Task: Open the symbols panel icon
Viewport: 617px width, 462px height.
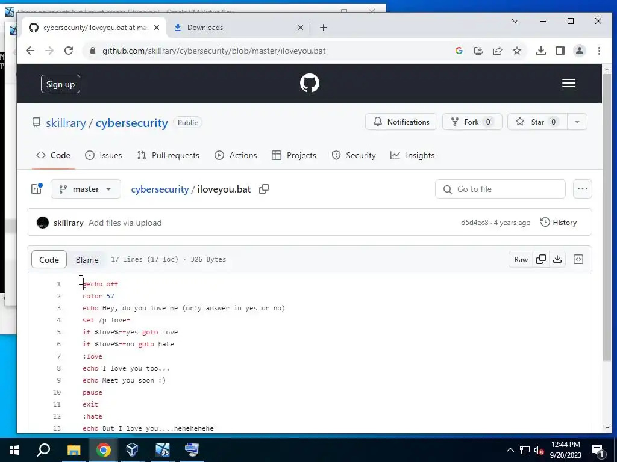Action: pyautogui.click(x=578, y=259)
